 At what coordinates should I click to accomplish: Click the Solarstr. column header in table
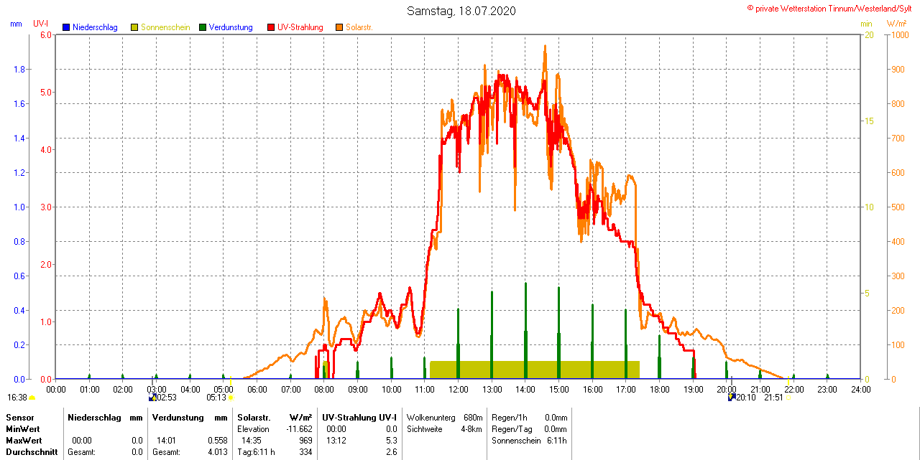click(254, 418)
